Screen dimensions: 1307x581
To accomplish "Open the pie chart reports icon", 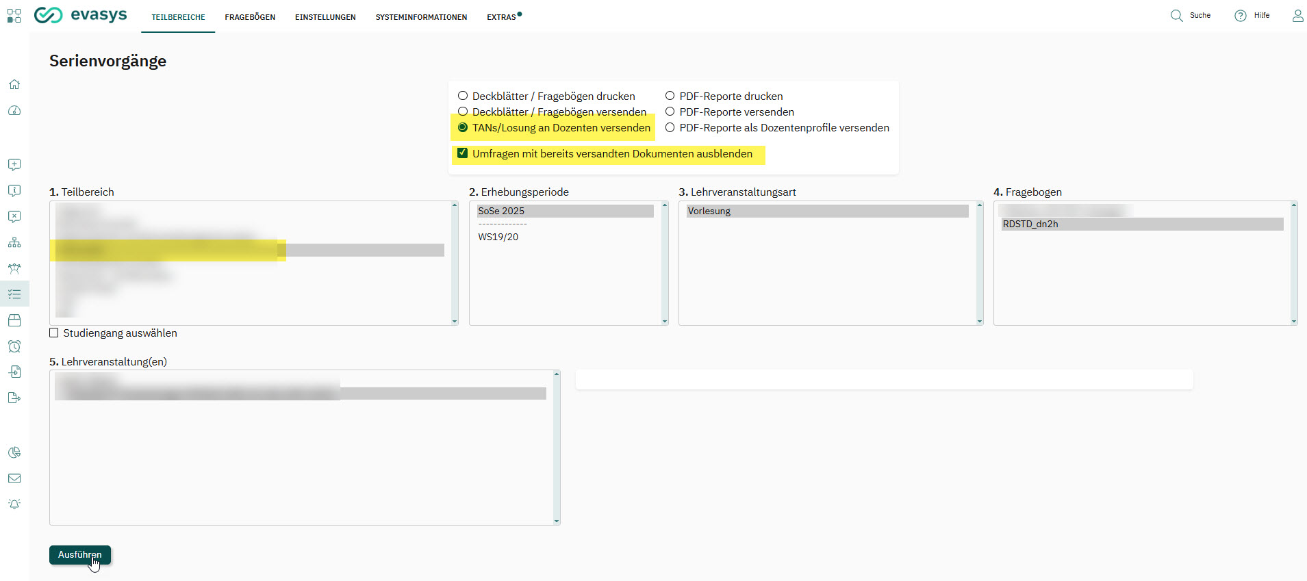I will pyautogui.click(x=14, y=452).
